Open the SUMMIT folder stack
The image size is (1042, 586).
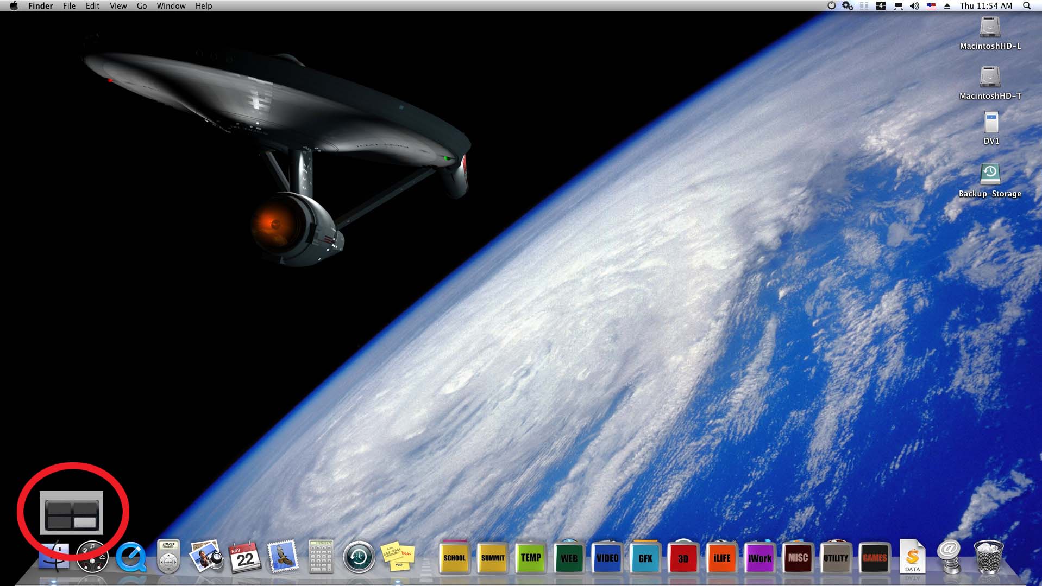pyautogui.click(x=493, y=557)
